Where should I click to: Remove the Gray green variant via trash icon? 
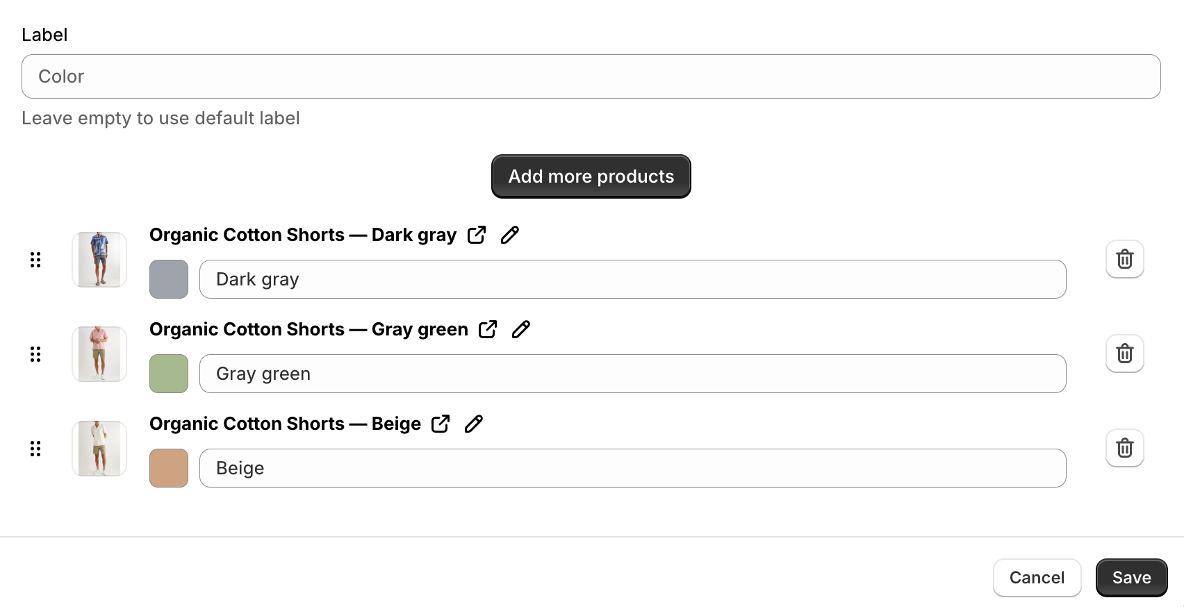pos(1125,354)
